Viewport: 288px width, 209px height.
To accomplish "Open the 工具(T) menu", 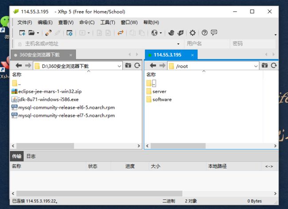I will coord(108,23).
